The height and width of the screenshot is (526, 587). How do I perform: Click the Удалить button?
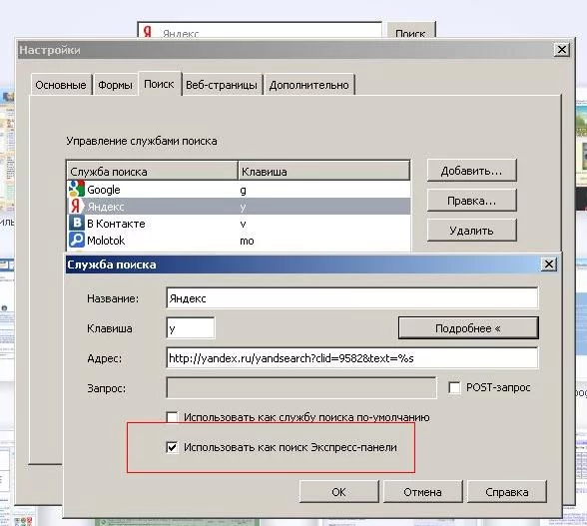coord(471,231)
